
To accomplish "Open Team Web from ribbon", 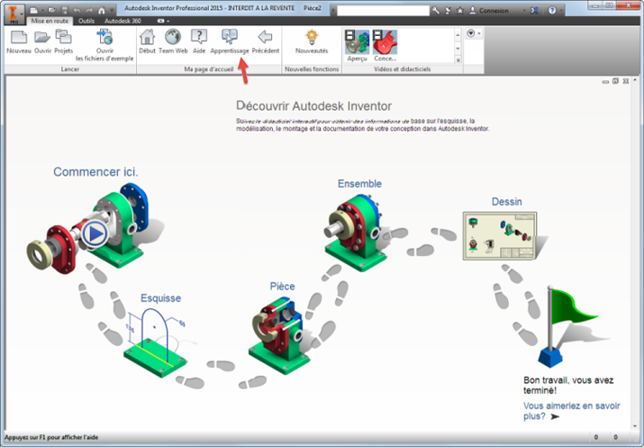I will click(x=173, y=41).
